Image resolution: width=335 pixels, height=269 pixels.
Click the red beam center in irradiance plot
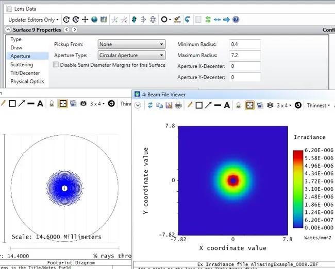click(x=233, y=181)
